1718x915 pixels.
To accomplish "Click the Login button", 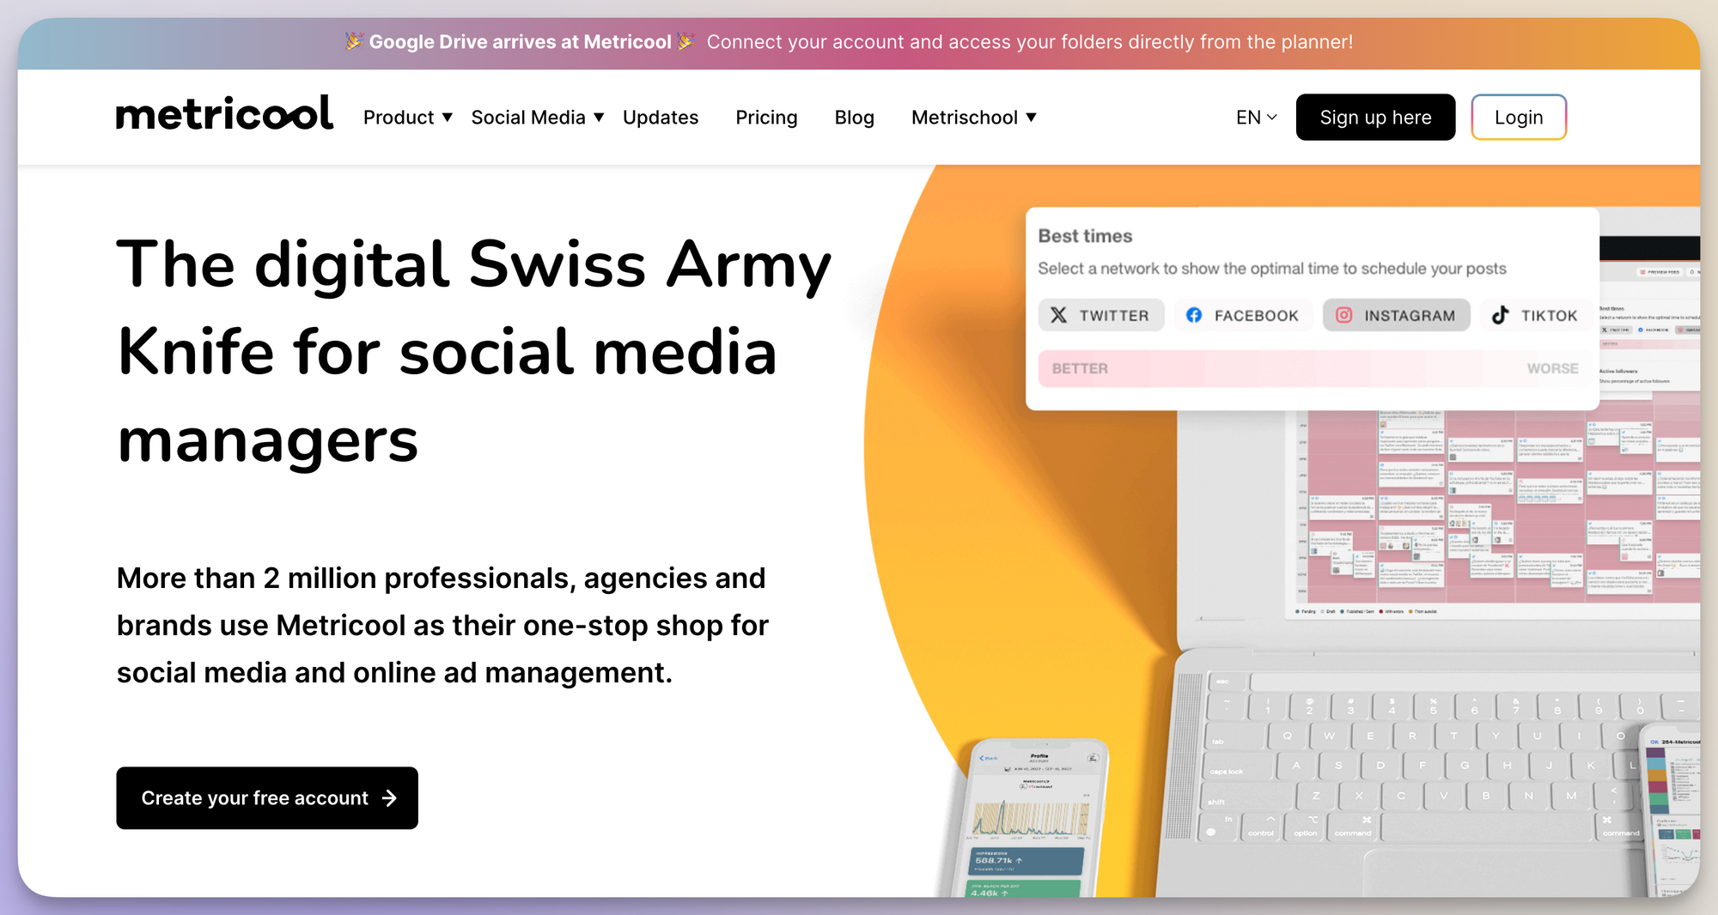I will point(1519,118).
